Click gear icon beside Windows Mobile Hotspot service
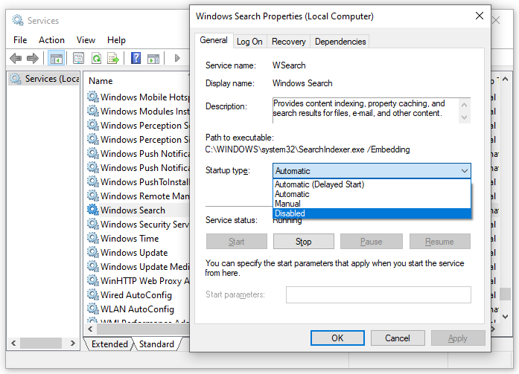The height and width of the screenshot is (374, 519). (x=93, y=97)
